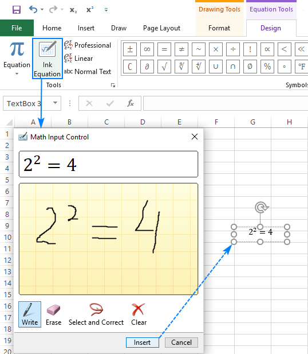Viewport: 308px width, 354px height.
Task: Choose the Select and Correct tool
Action: 96,314
